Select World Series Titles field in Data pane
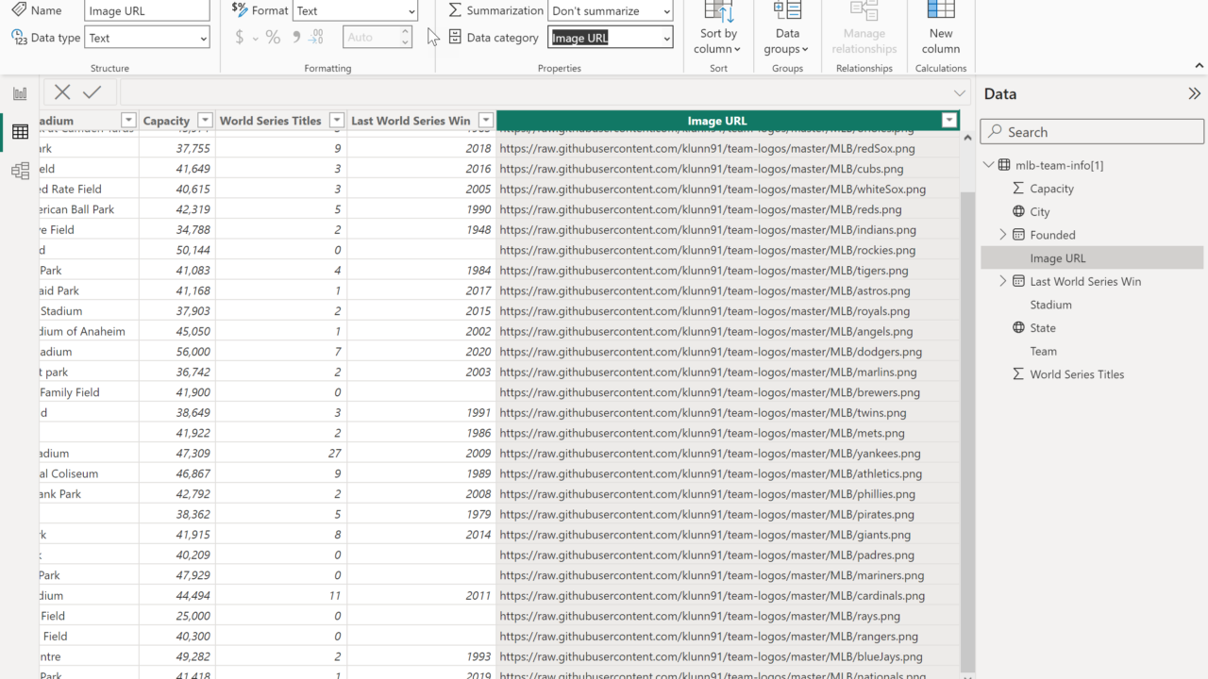This screenshot has width=1208, height=679. point(1077,374)
